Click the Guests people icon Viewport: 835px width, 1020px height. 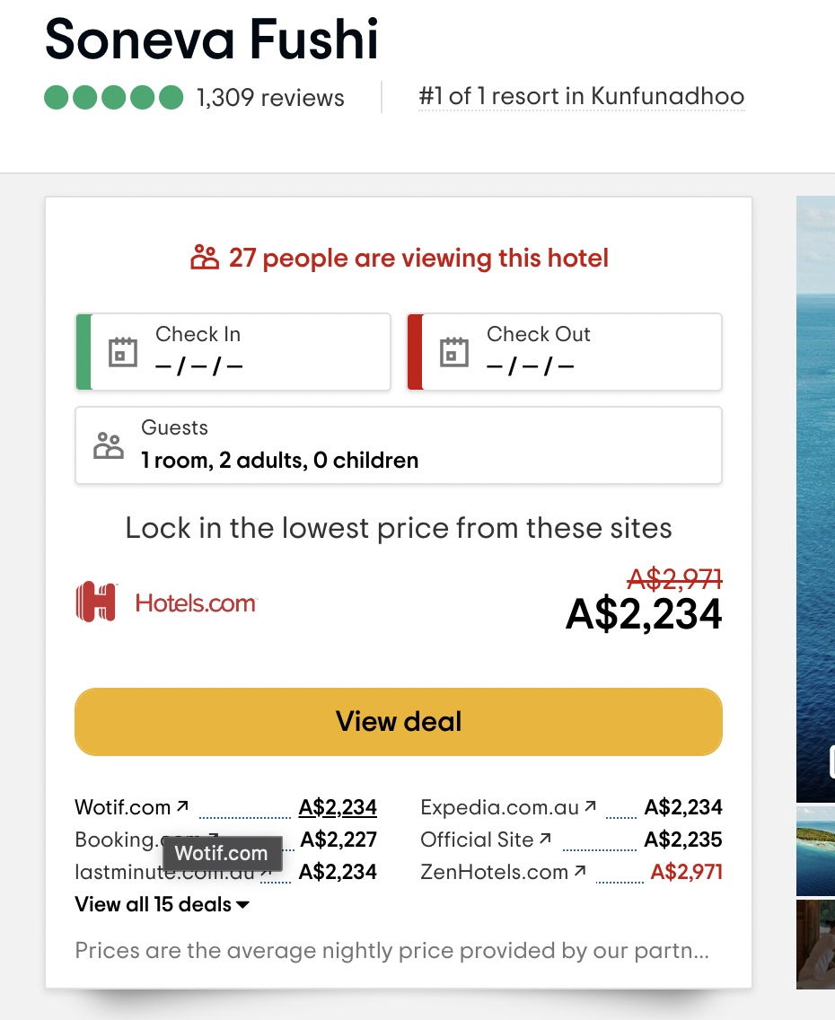109,445
